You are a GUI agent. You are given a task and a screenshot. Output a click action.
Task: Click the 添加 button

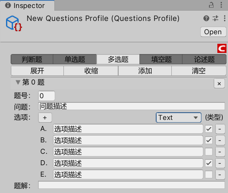[x=145, y=71]
